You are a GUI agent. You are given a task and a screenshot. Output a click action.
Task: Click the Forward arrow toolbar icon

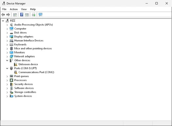pos(8,15)
